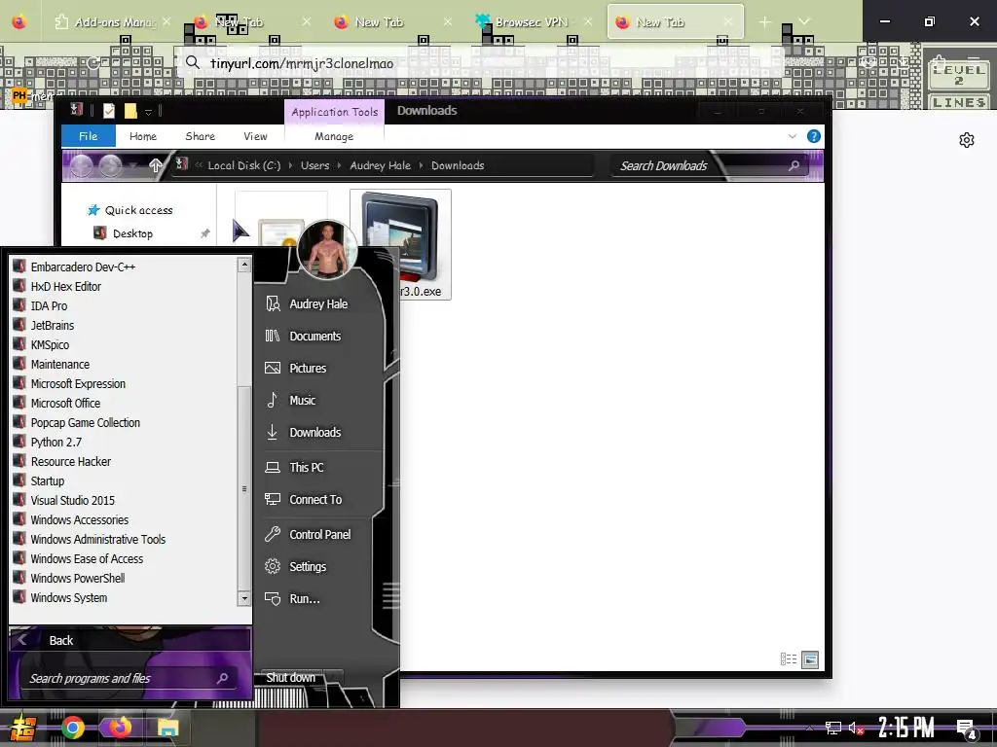Switch to the Home ribbon tab

[143, 136]
